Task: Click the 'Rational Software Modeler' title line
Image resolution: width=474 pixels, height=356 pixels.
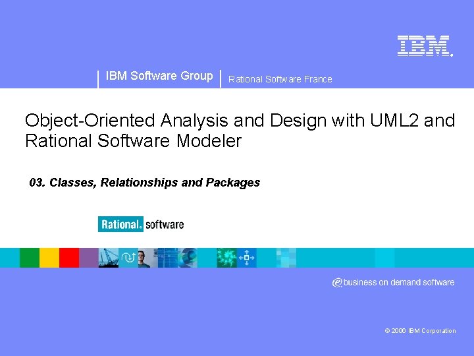Action: (x=133, y=141)
